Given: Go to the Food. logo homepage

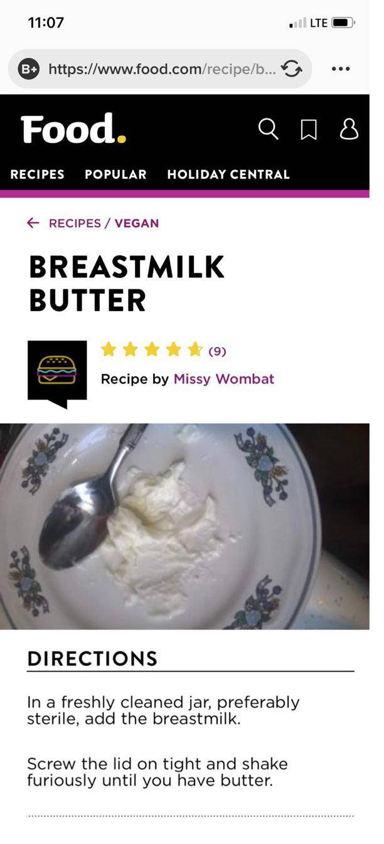Looking at the screenshot, I should pyautogui.click(x=73, y=129).
